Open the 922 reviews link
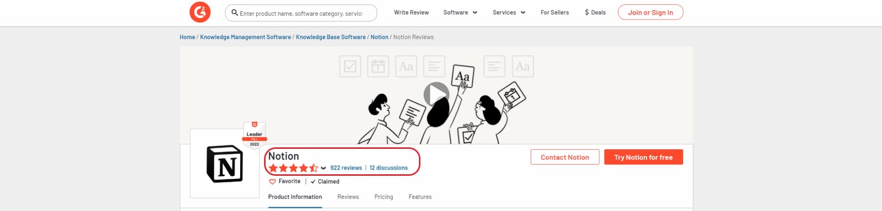 [346, 168]
